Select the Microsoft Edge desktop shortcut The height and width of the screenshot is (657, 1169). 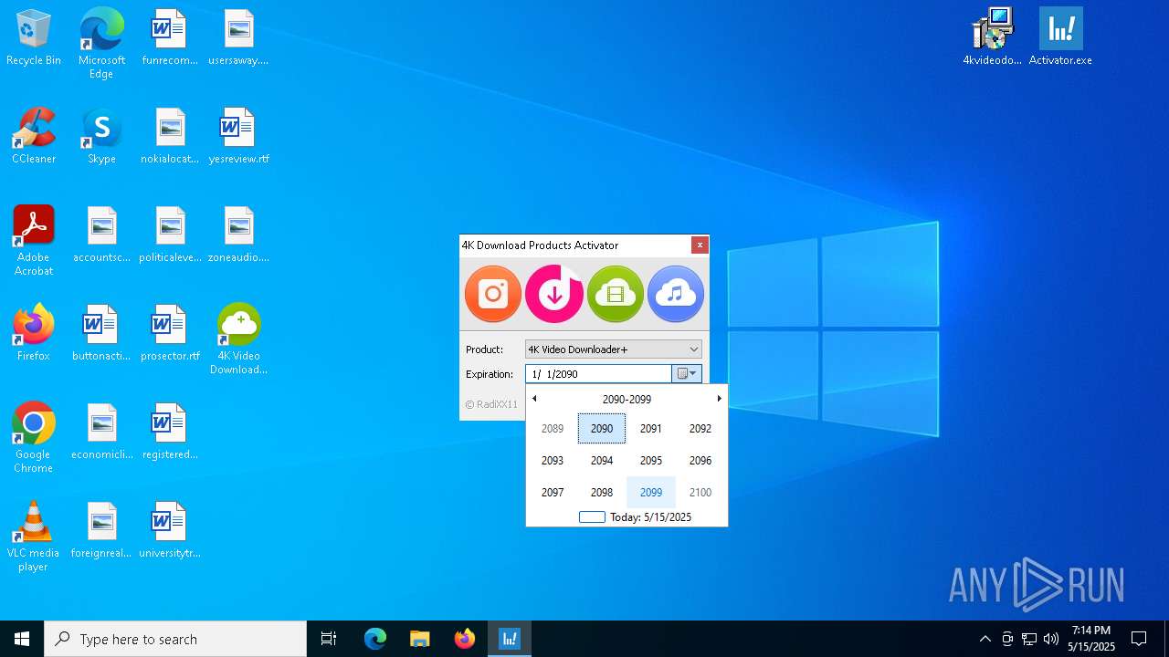click(x=101, y=44)
